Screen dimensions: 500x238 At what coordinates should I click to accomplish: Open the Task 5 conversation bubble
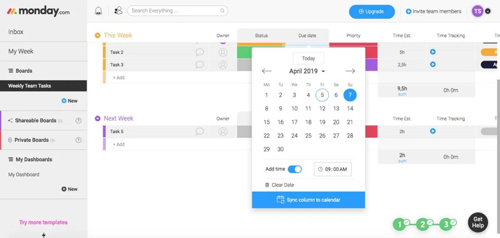(200, 131)
